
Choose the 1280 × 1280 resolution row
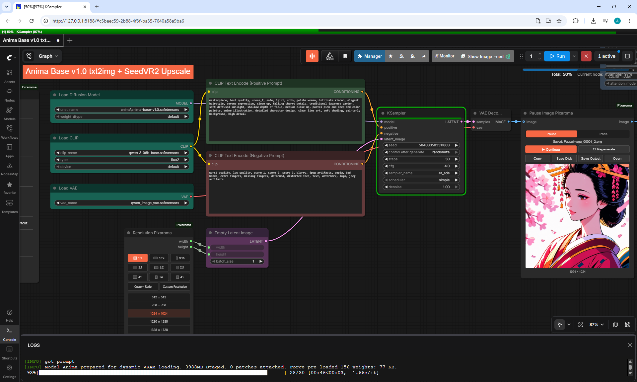159,321
